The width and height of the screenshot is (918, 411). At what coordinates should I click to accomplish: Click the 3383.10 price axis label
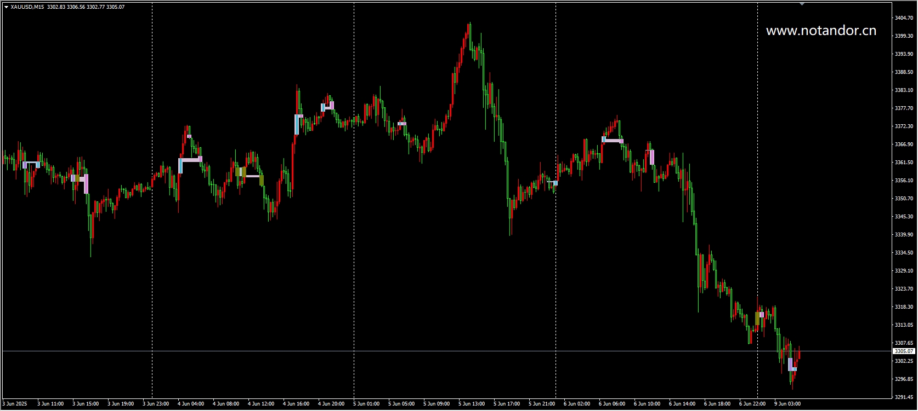[904, 90]
